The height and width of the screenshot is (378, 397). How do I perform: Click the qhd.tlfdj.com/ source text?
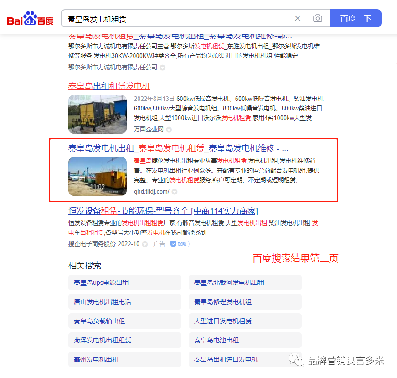[152, 192]
